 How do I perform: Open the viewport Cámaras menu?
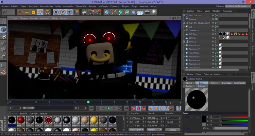click(23, 18)
